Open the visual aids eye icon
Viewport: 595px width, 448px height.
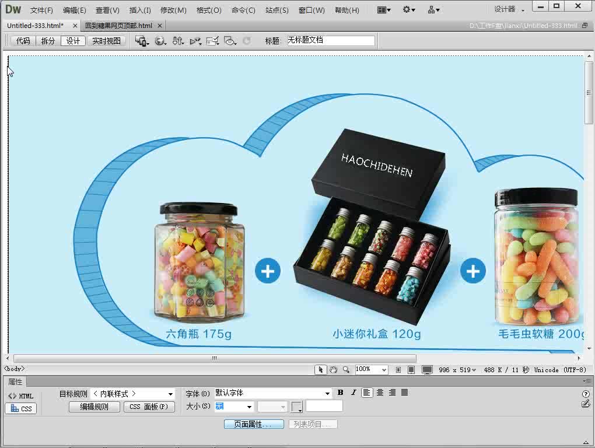coord(230,41)
